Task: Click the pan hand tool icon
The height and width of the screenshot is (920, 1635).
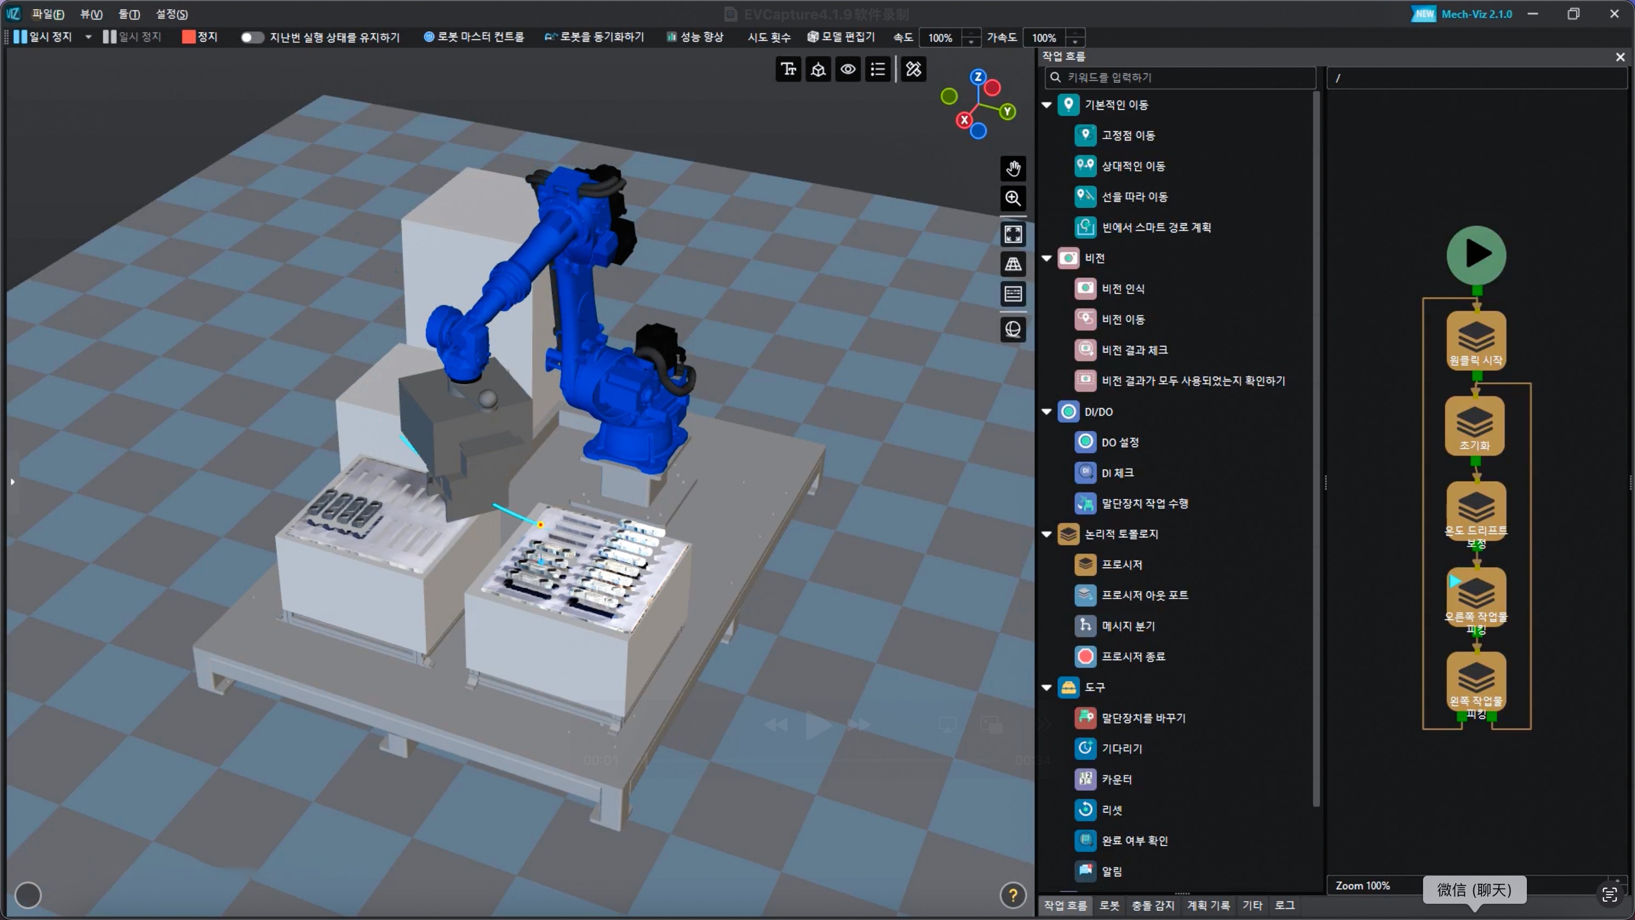Action: [1013, 169]
